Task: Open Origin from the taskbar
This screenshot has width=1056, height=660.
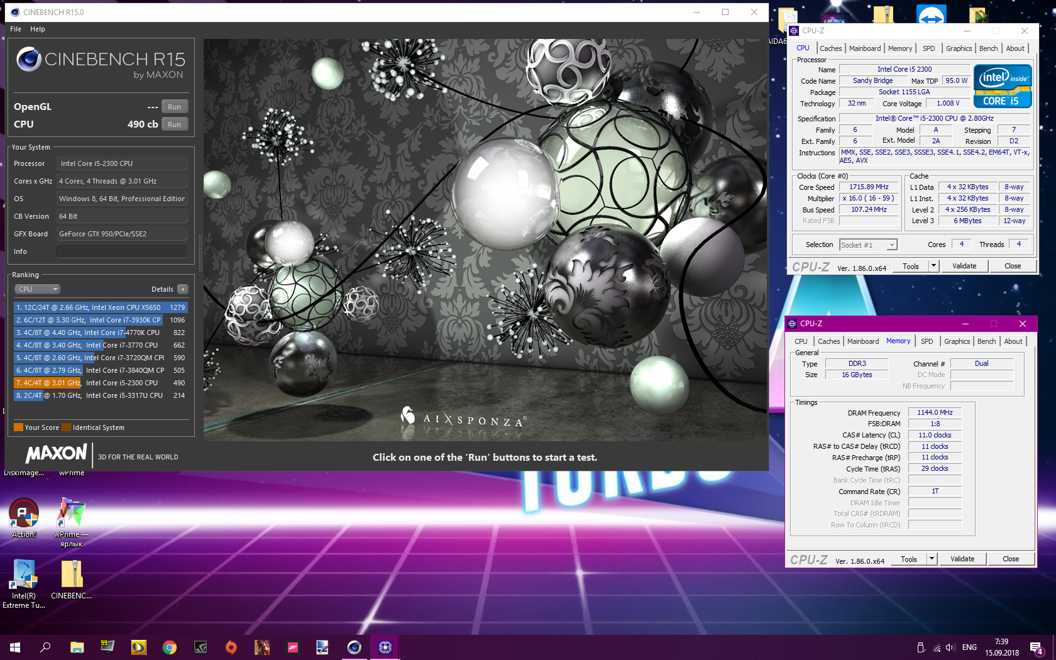Action: [231, 647]
